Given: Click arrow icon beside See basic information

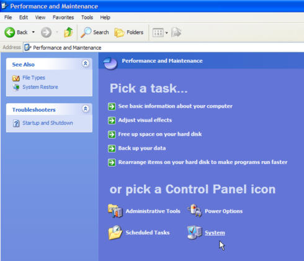Looking at the screenshot, I should [x=112, y=106].
